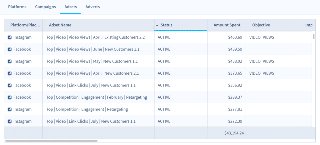
Task: Sort by Amount Spent column header
Action: tap(227, 25)
